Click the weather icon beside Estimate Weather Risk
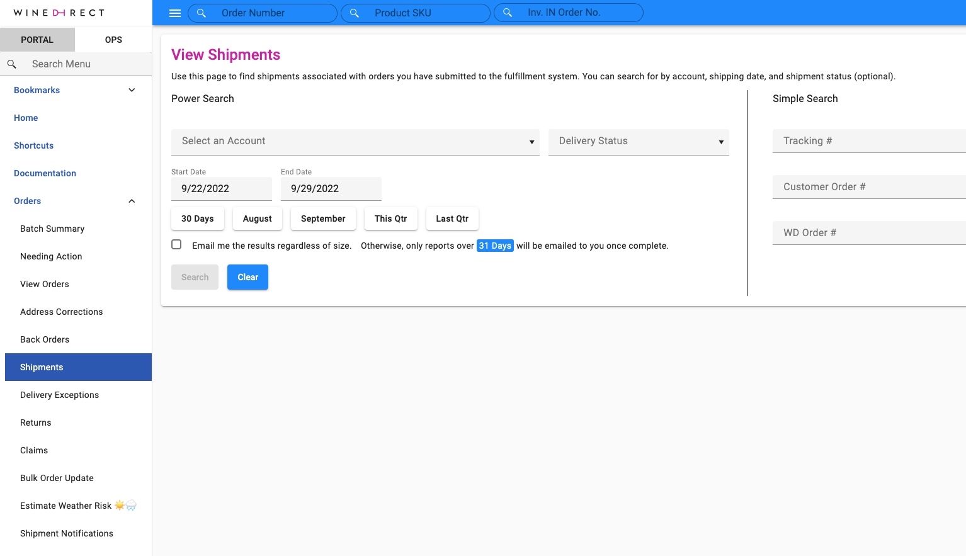The height and width of the screenshot is (556, 966). tap(125, 505)
